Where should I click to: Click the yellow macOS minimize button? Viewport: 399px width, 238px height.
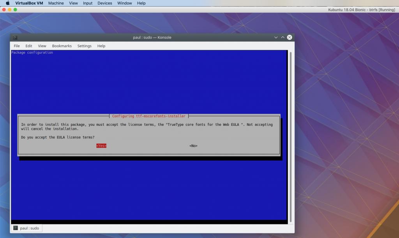click(x=10, y=9)
